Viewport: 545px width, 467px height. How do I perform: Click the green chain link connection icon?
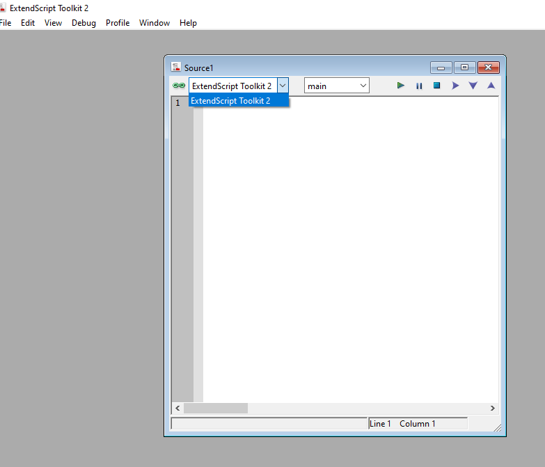pyautogui.click(x=179, y=86)
